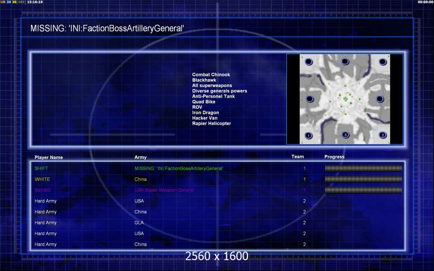This screenshot has width=434, height=271.
Task: Click the WHITE player progress bar
Action: tap(363, 179)
